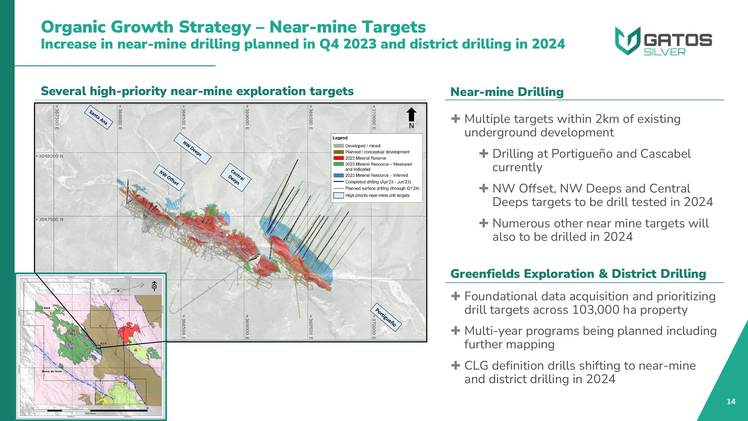Click the CLG label on inset map

click(104, 343)
